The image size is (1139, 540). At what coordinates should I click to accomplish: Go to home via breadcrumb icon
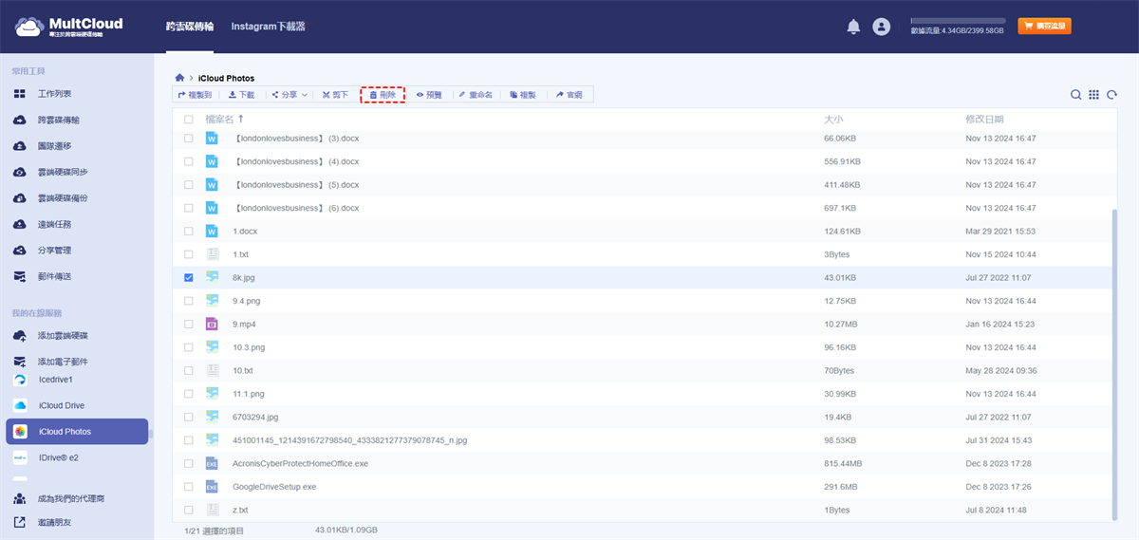(179, 78)
